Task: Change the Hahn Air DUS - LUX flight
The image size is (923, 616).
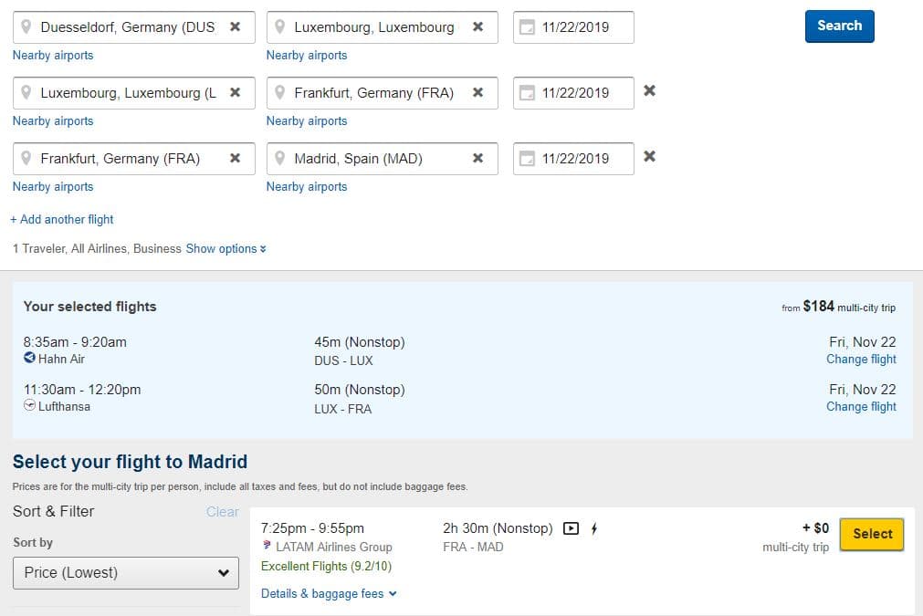Action: [x=861, y=360]
